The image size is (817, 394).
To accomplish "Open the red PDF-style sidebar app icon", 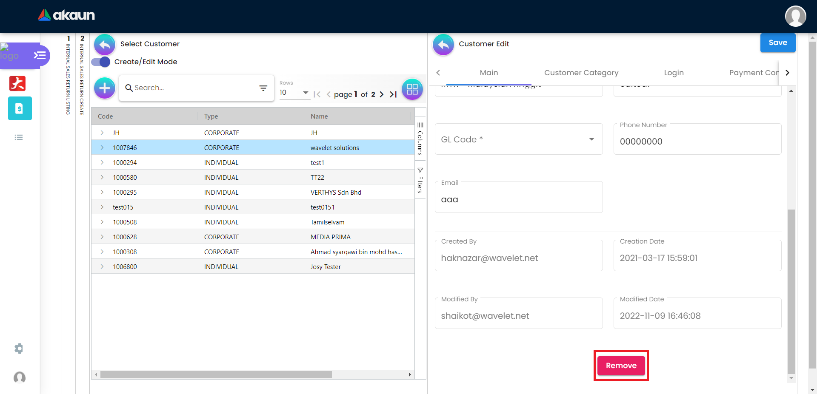I will coord(17,83).
